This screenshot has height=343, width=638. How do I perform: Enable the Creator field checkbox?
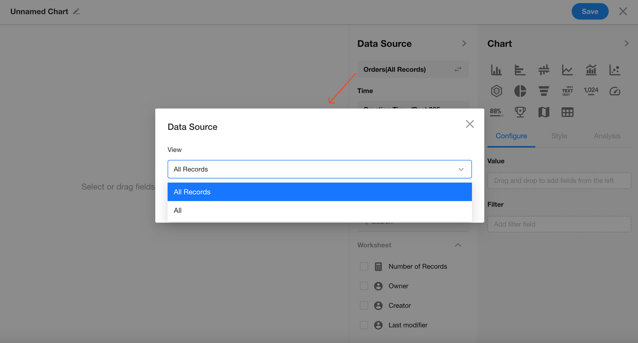click(364, 305)
